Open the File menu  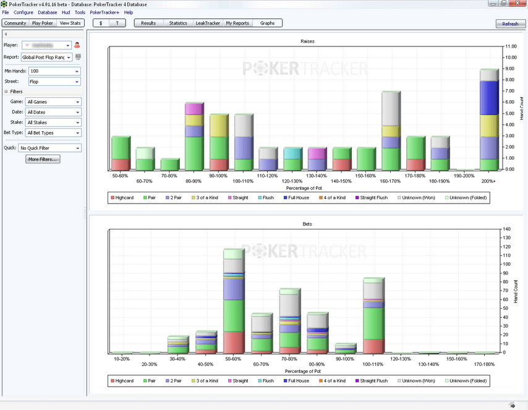click(x=6, y=12)
